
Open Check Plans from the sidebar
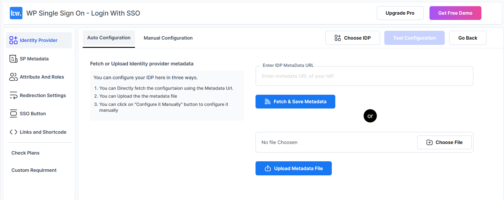point(25,153)
